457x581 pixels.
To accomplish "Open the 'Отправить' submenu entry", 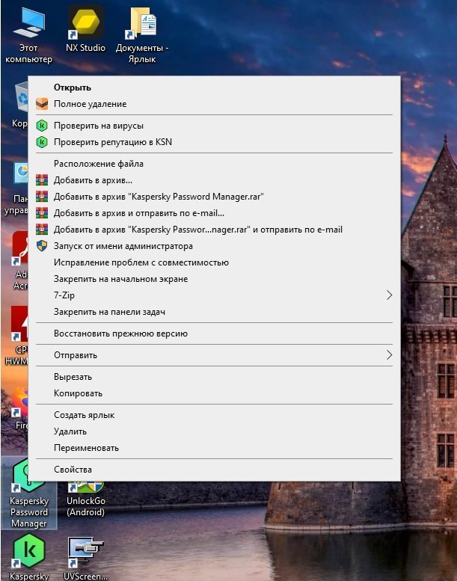I will pyautogui.click(x=214, y=355).
